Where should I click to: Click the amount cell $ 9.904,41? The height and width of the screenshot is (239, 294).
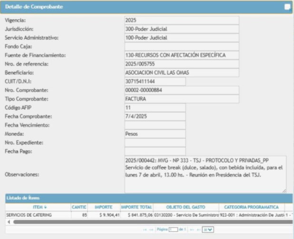point(104,215)
